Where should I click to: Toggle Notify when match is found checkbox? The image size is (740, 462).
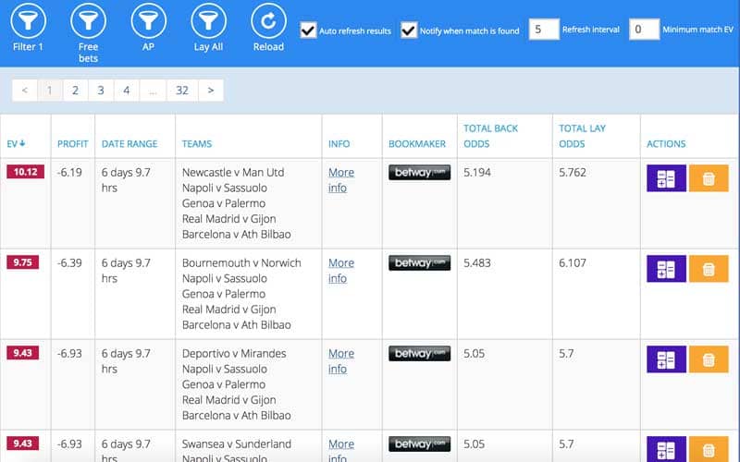pos(409,30)
